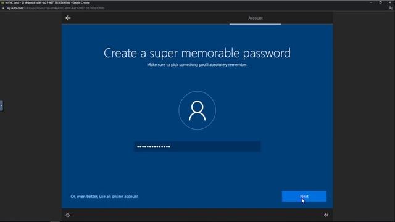Focus the password input field
The image size is (395, 222).
click(197, 147)
